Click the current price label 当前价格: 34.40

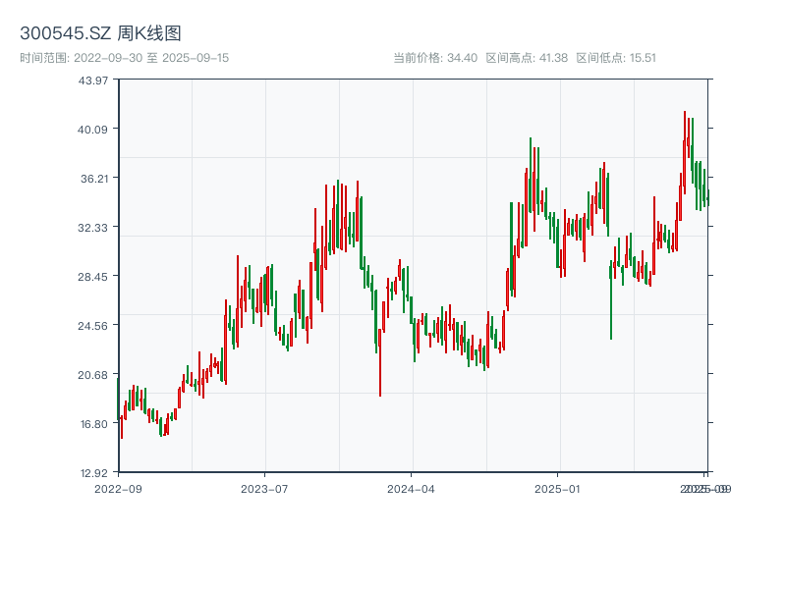pyautogui.click(x=435, y=58)
